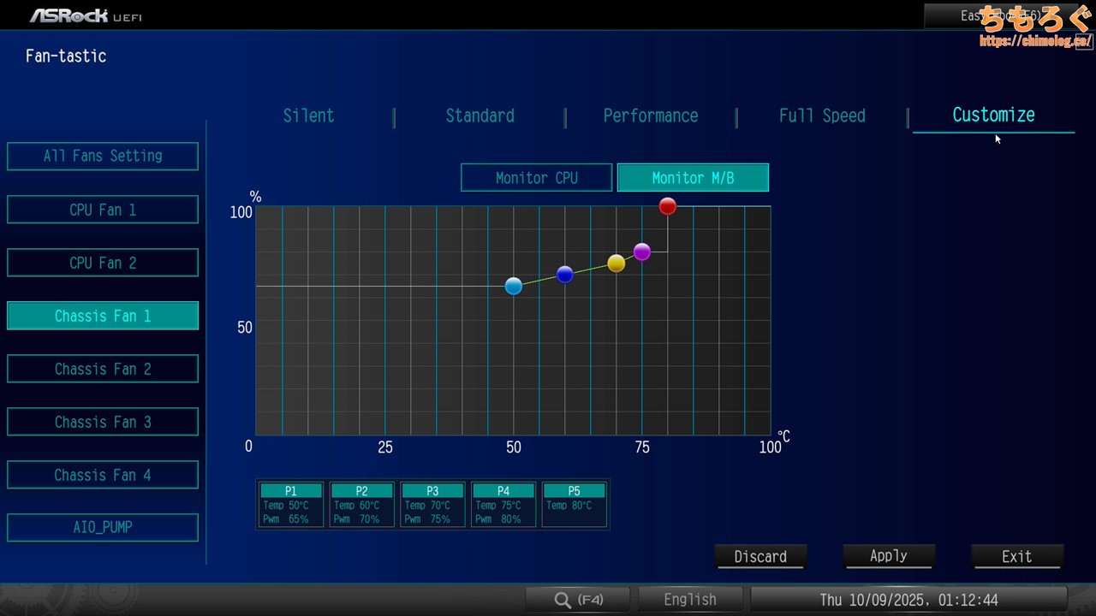Screen dimensions: 1096x616
Task: Open AIO_PUMP fan settings
Action: pos(103,527)
